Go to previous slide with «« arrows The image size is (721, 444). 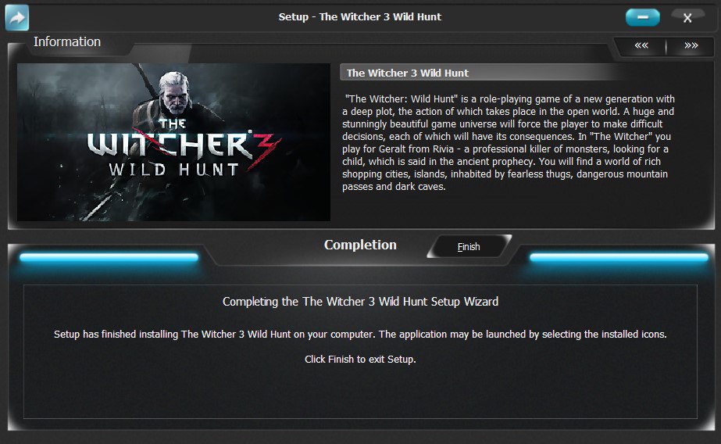coord(641,45)
